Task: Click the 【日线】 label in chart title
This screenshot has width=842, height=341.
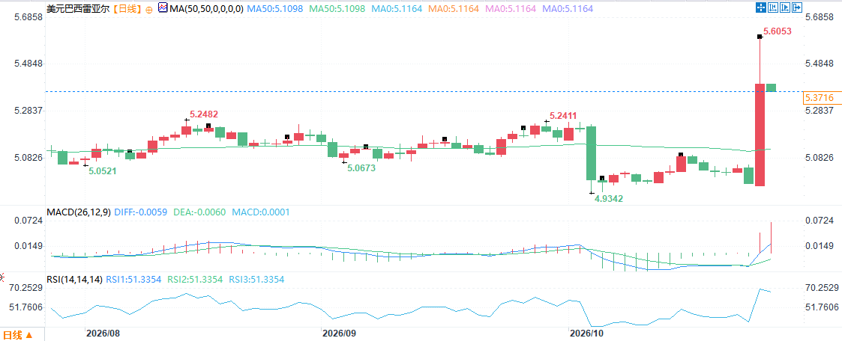Action: click(x=127, y=9)
